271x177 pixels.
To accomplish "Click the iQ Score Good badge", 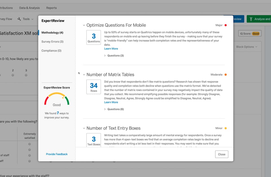I will (255, 34).
